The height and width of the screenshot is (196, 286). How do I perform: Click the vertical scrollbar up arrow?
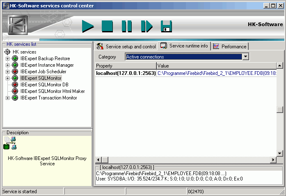pos(279,65)
